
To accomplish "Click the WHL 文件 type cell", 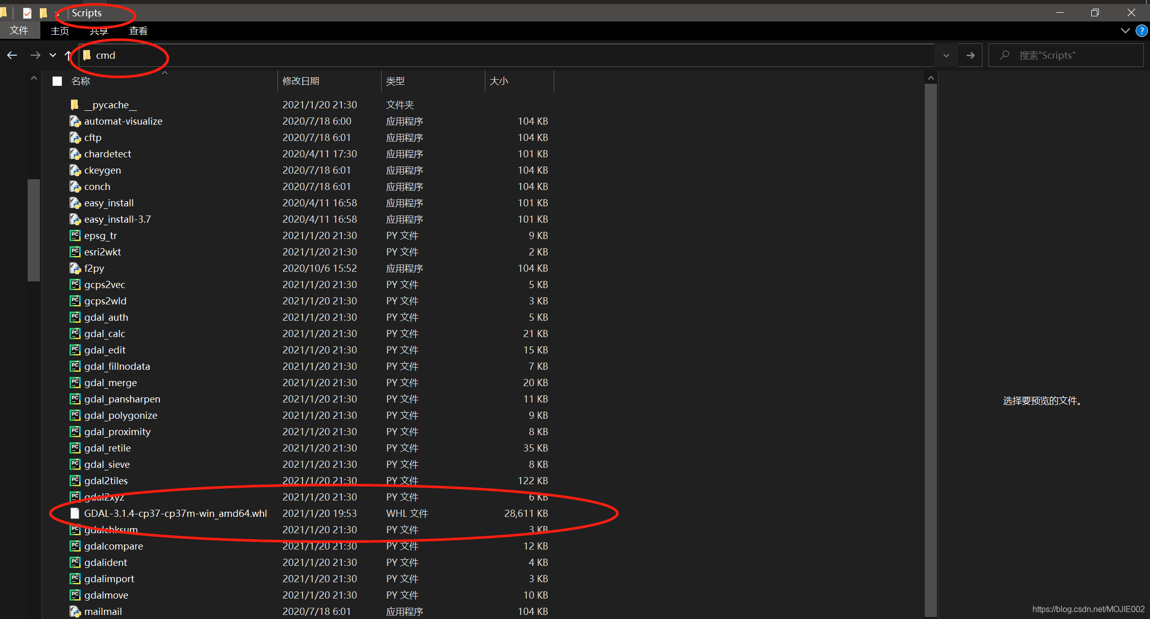I will (x=407, y=513).
